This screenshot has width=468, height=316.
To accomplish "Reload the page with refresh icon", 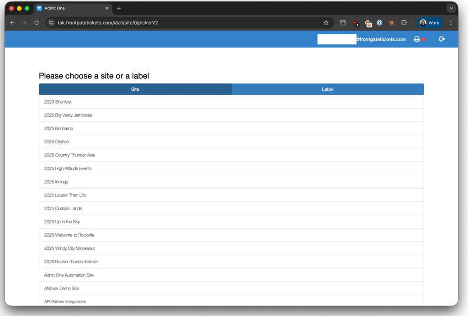I will (37, 23).
